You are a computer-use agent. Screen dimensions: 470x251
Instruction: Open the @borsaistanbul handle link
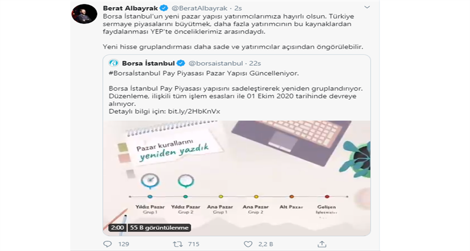pos(215,63)
